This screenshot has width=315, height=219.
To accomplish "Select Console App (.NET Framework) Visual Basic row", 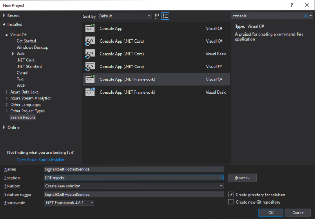I will pyautogui.click(x=156, y=92).
